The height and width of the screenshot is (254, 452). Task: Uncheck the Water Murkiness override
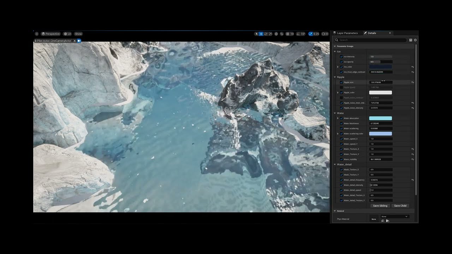[341, 123]
